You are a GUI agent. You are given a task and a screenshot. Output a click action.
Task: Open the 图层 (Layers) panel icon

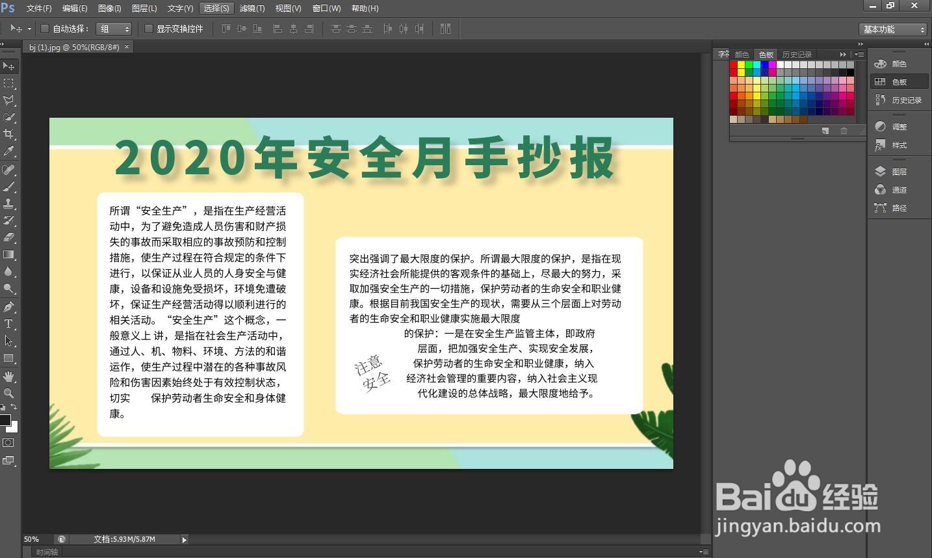(x=880, y=170)
